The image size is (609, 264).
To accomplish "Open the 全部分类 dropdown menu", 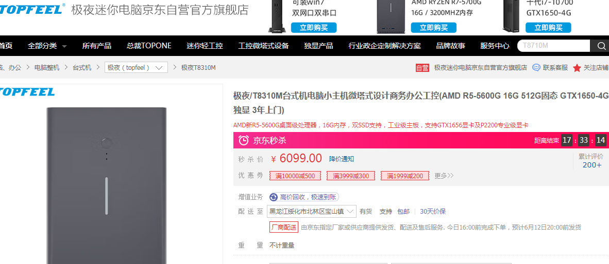I will (47, 46).
